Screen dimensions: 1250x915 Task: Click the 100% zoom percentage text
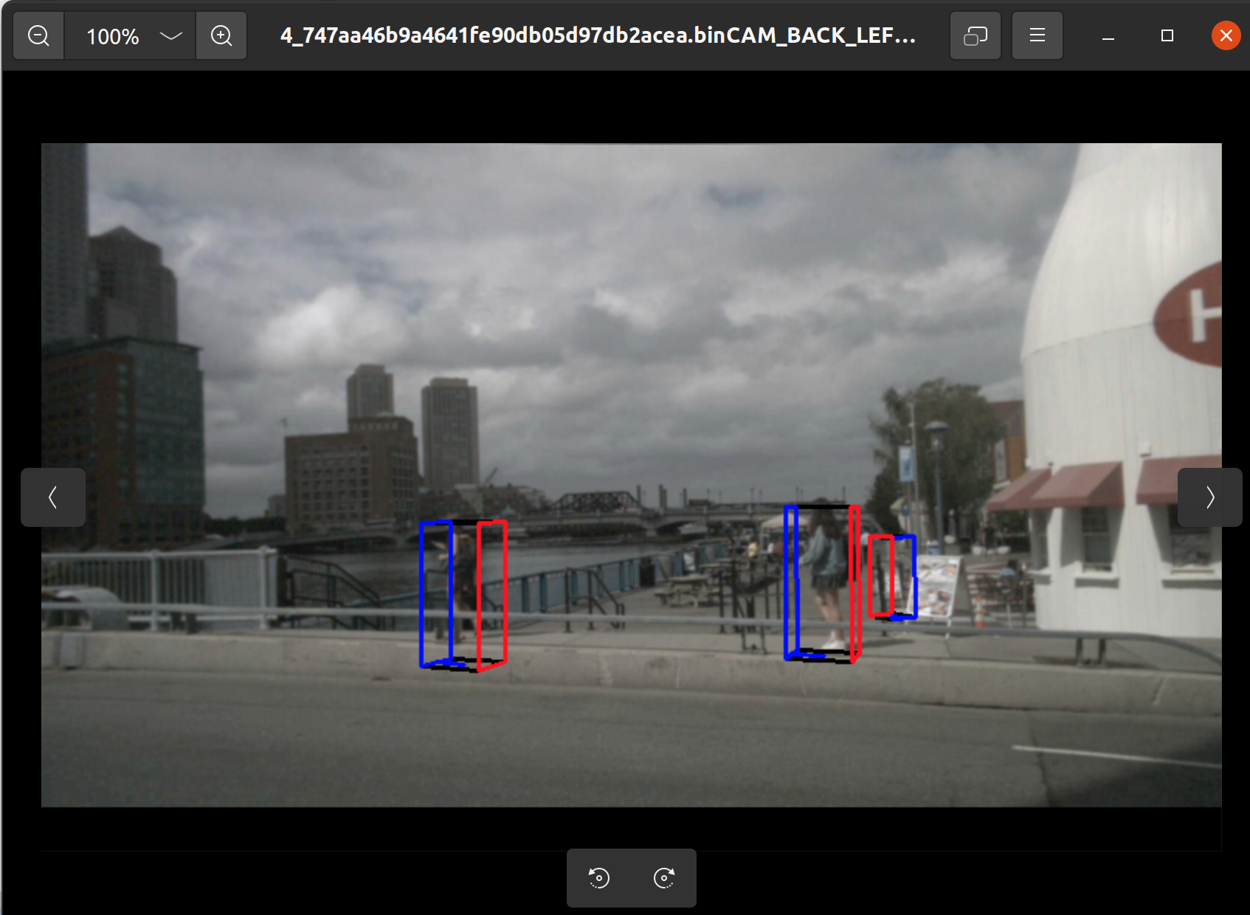pyautogui.click(x=112, y=36)
